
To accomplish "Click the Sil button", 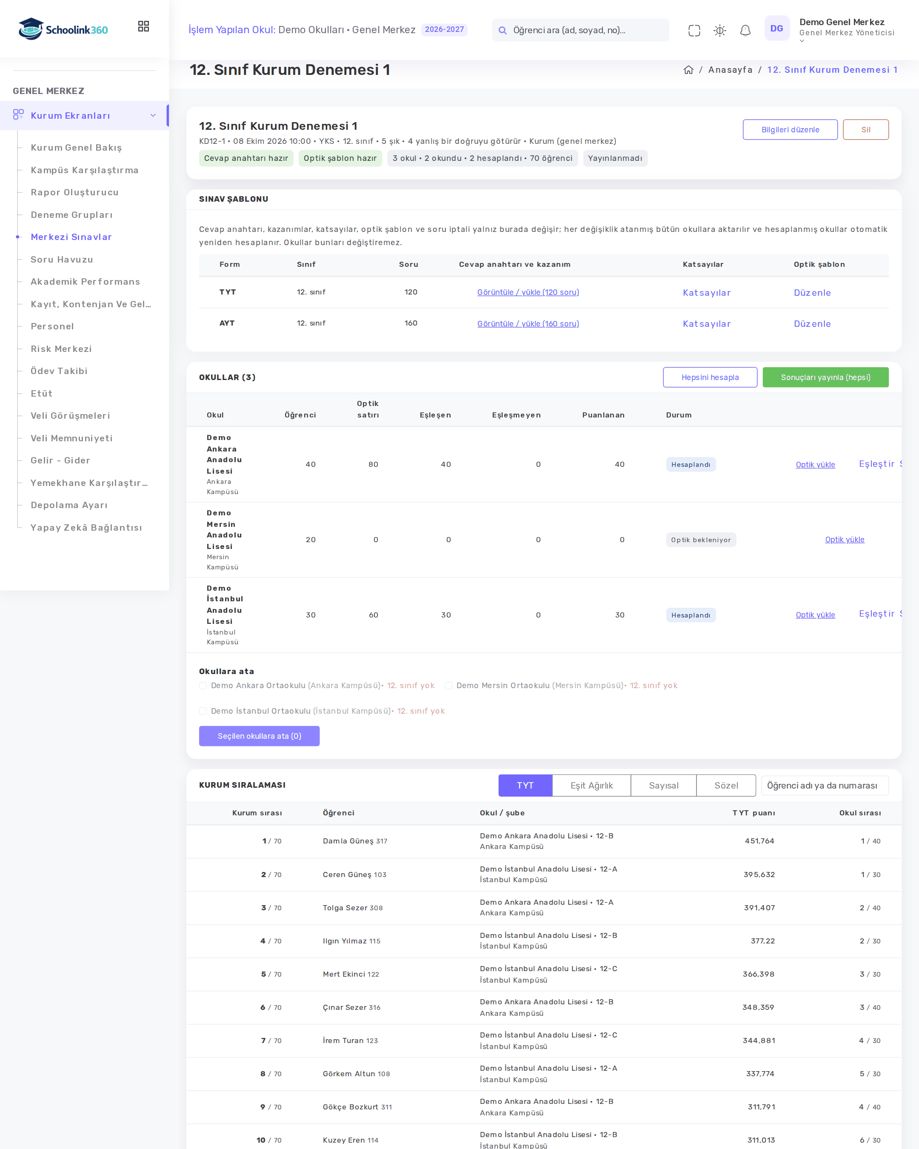I will tap(866, 129).
